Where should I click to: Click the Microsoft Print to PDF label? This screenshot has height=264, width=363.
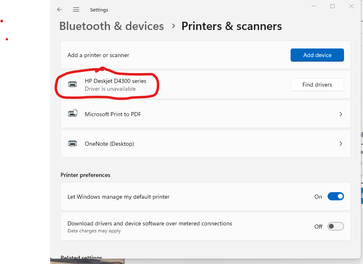coord(113,114)
